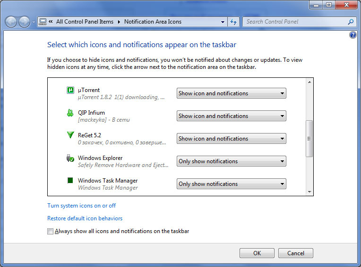Viewport: 361px width, 267px height.
Task: Click the Windows Explorer row name
Action: point(100,158)
